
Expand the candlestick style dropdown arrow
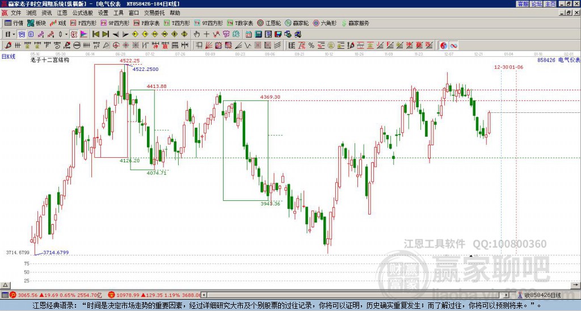(66, 35)
